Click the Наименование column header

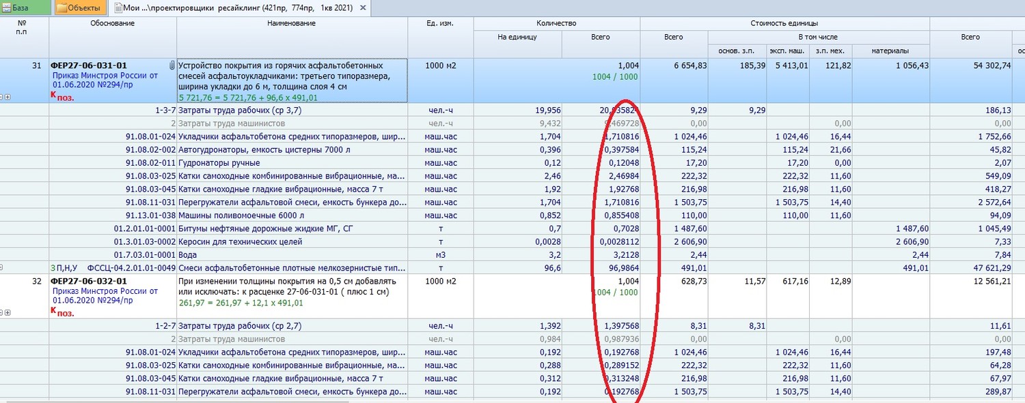(x=292, y=24)
